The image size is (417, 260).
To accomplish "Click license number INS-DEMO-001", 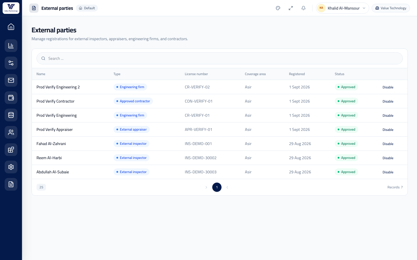I will (198, 144).
